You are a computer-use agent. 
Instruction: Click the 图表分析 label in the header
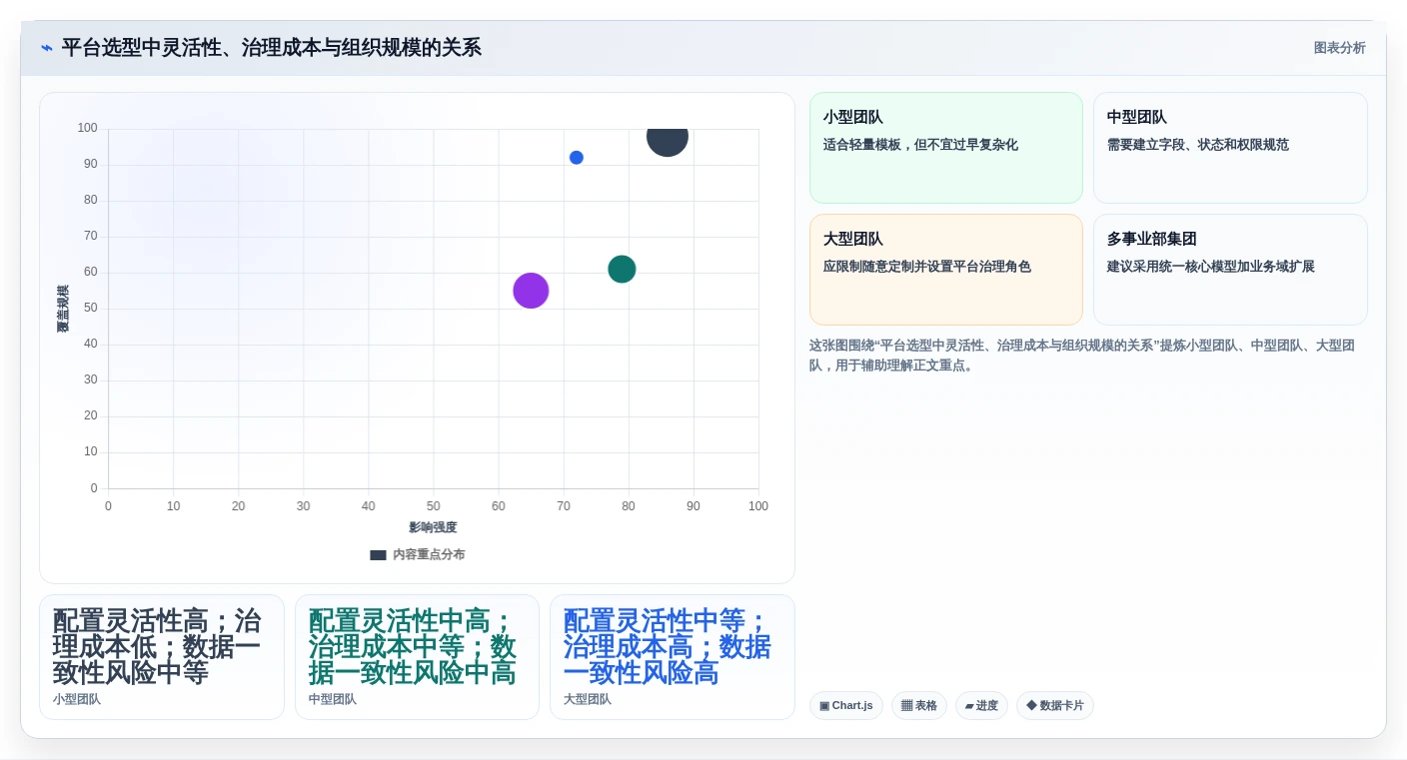pos(1339,48)
